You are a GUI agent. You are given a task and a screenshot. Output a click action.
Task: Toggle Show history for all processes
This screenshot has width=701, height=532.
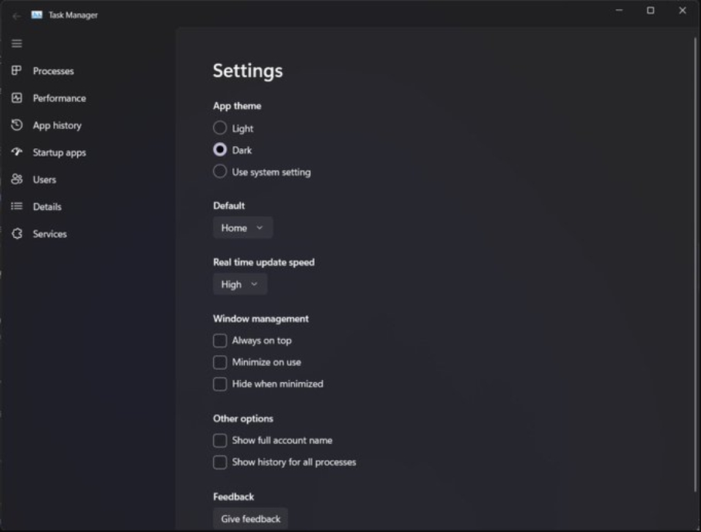[219, 462]
